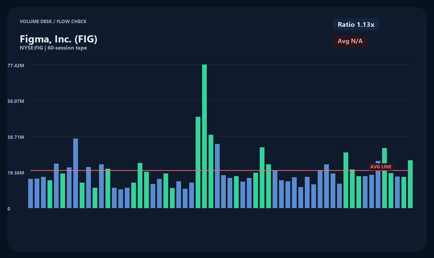Click the "NYSE:FIG | 60-session tape" subtitle
This screenshot has width=434, height=258.
(x=53, y=48)
